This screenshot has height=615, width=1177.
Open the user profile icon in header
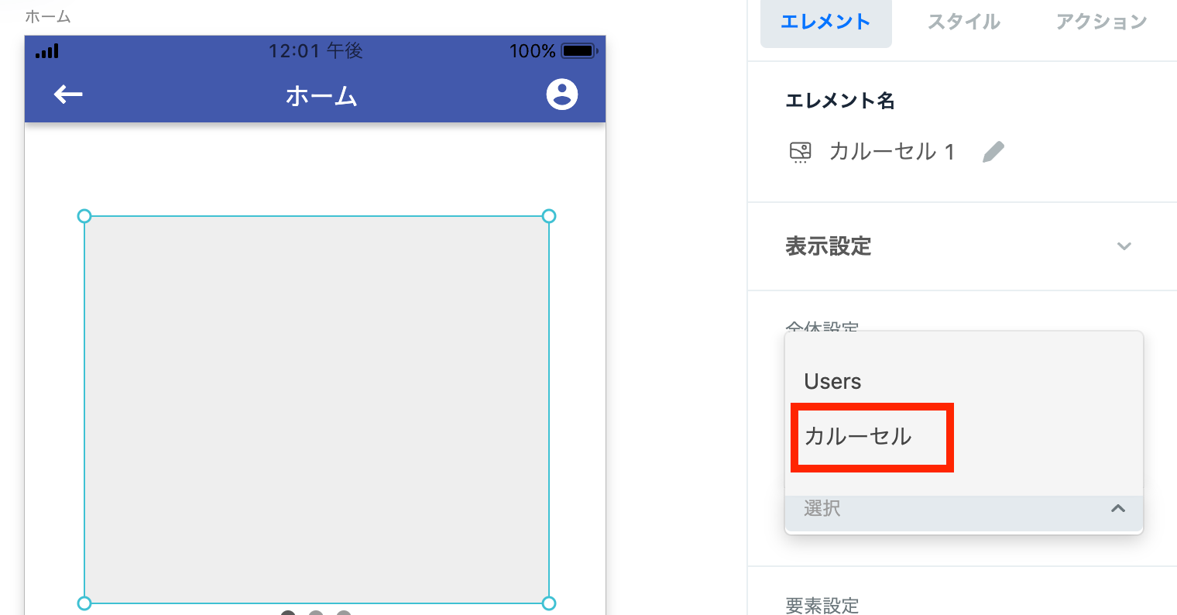pyautogui.click(x=562, y=94)
